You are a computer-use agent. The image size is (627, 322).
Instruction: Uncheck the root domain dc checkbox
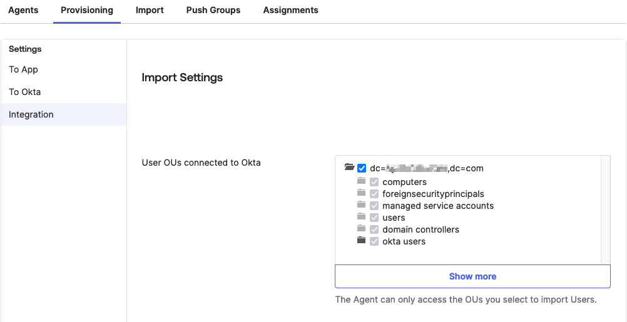click(362, 168)
